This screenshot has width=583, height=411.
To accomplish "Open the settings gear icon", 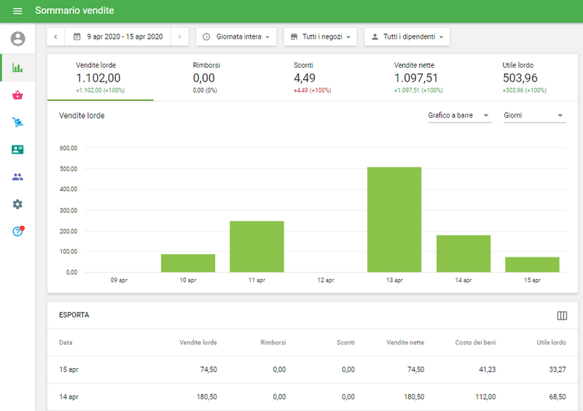I will click(17, 204).
